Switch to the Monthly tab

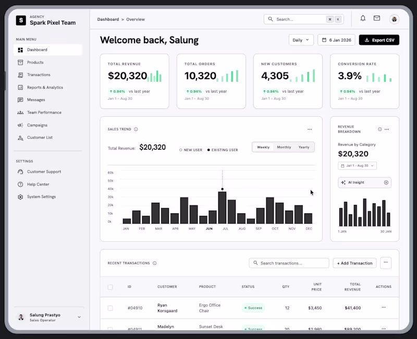(x=284, y=147)
